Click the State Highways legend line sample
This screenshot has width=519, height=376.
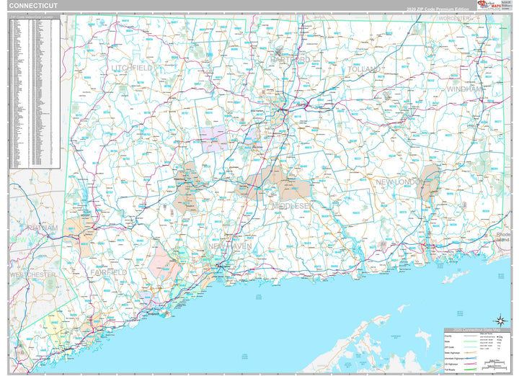point(470,352)
